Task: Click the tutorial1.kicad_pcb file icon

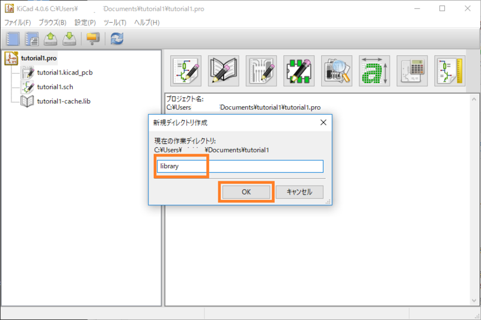Action: tap(27, 73)
